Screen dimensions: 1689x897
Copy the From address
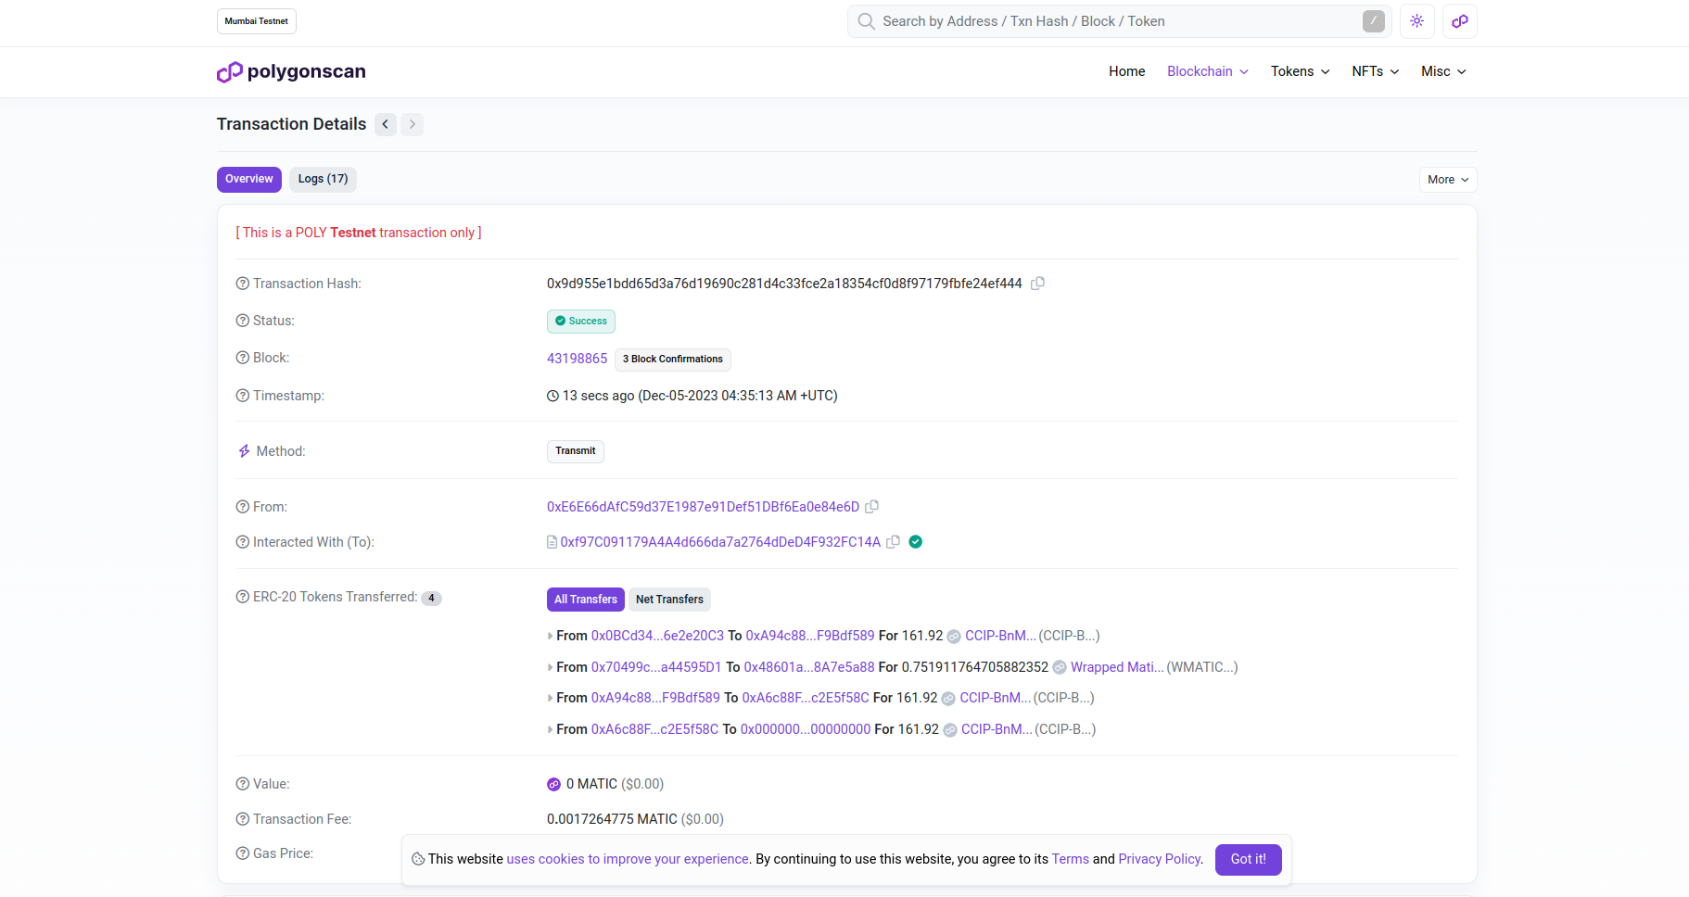point(872,507)
